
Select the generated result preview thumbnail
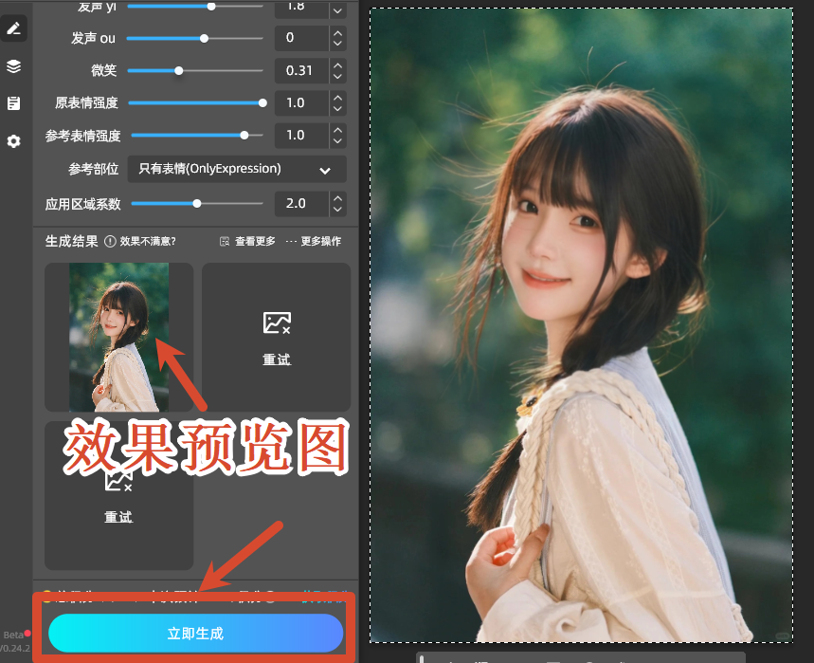tap(118, 338)
